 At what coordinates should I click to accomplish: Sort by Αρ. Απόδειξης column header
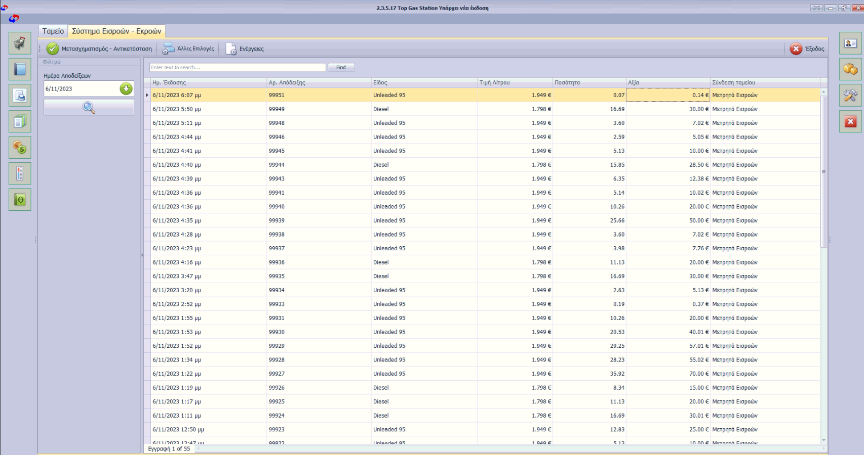pos(319,82)
